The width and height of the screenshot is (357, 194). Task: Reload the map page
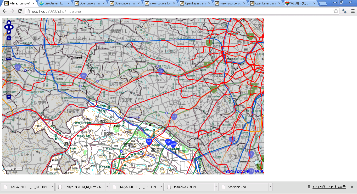coord(20,11)
